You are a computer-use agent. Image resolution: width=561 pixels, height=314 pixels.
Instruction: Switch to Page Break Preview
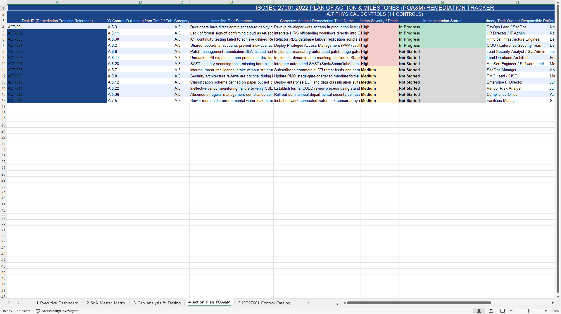[x=503, y=311]
